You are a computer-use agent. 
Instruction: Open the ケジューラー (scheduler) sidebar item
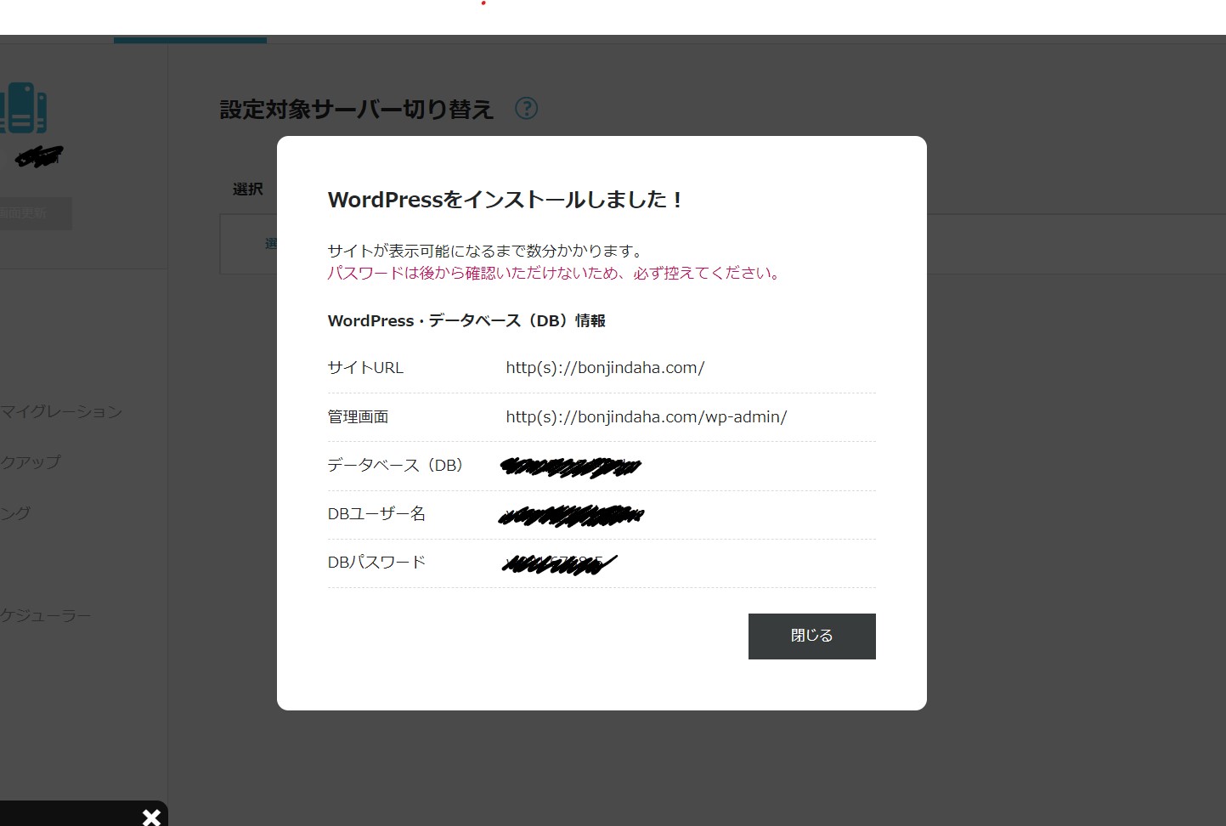(x=46, y=615)
